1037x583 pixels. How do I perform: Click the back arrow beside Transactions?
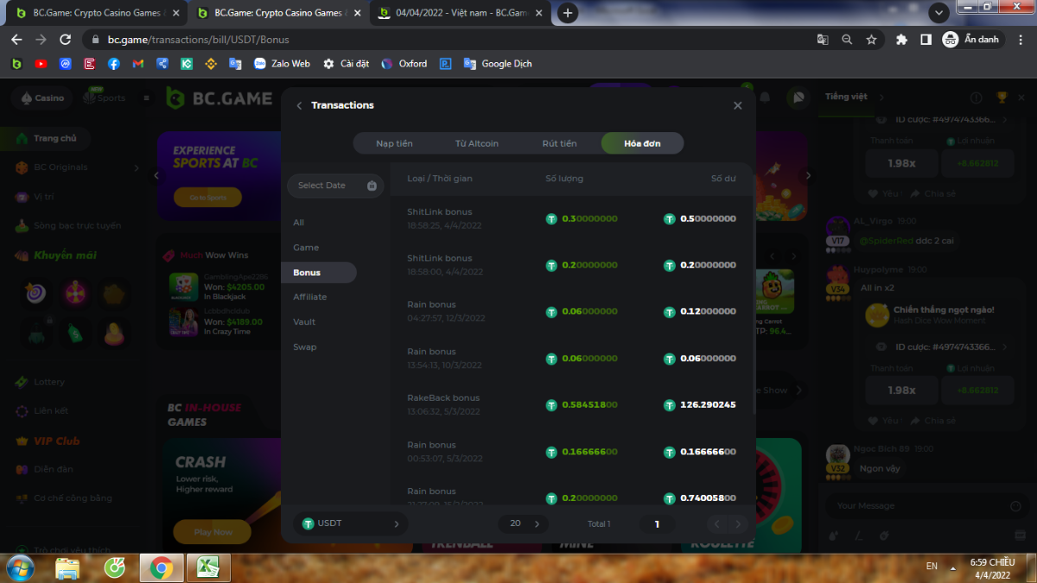pos(299,105)
